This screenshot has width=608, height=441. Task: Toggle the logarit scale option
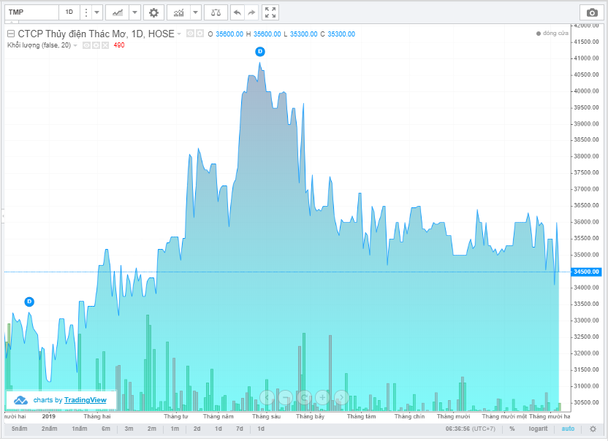click(538, 429)
